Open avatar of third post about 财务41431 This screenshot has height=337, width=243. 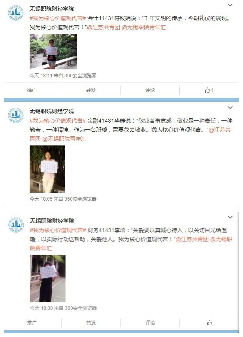tap(16, 225)
